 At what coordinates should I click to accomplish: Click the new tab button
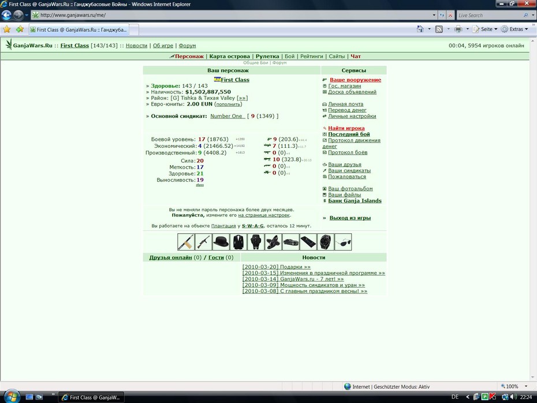[134, 30]
